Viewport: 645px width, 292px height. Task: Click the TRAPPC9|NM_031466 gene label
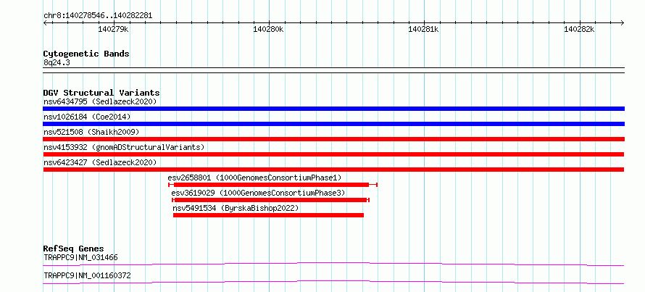[80, 258]
